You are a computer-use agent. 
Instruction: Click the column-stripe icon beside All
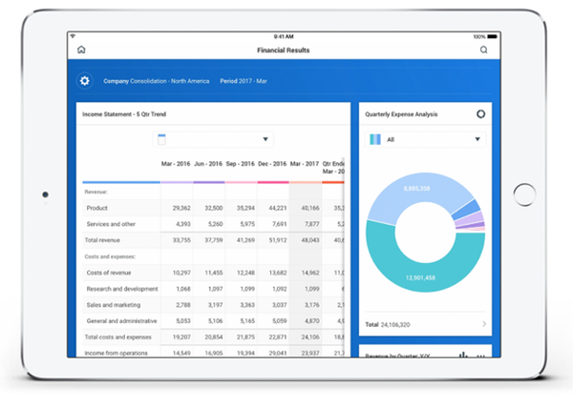[374, 140]
